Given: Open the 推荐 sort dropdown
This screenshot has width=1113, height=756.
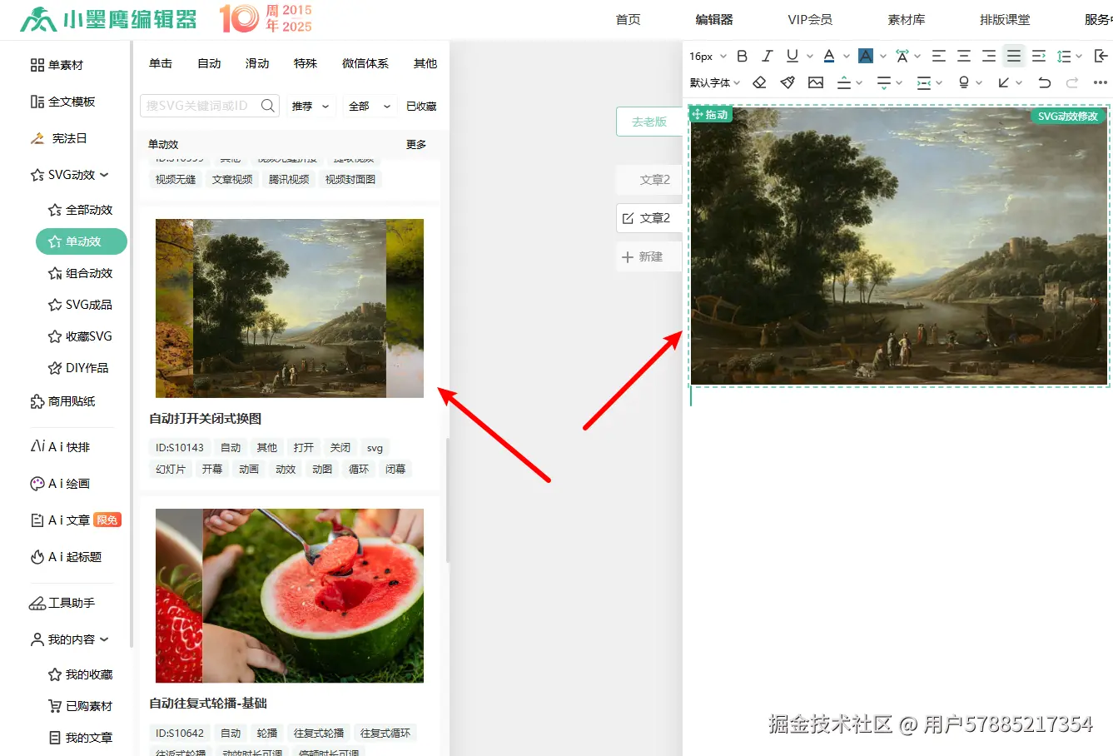Looking at the screenshot, I should pyautogui.click(x=311, y=107).
